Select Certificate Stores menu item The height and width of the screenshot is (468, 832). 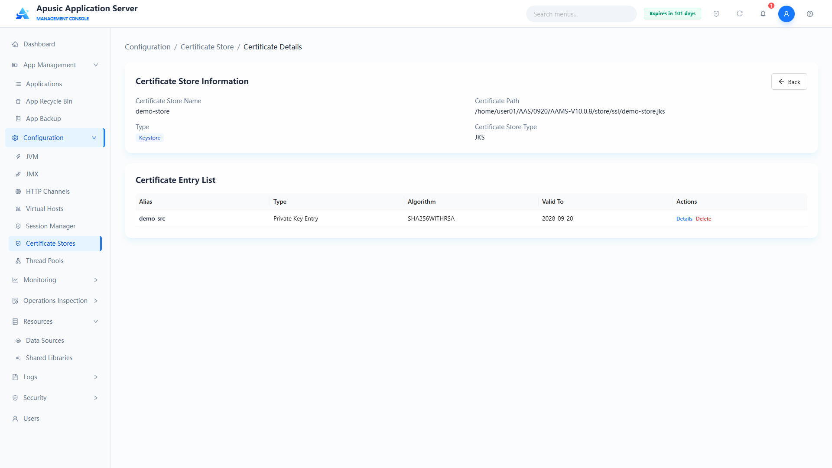point(55,244)
